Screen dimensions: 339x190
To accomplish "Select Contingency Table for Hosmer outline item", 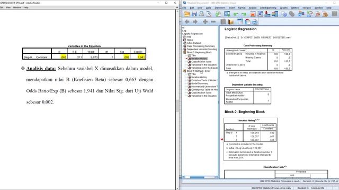I will pos(204,90).
